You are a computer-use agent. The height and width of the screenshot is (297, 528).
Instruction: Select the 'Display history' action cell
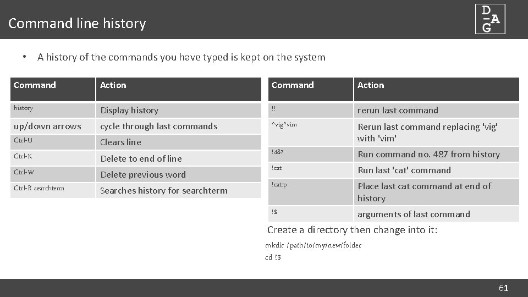129,111
